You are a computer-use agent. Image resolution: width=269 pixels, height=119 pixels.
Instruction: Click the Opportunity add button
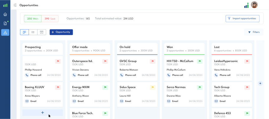click(x=61, y=32)
